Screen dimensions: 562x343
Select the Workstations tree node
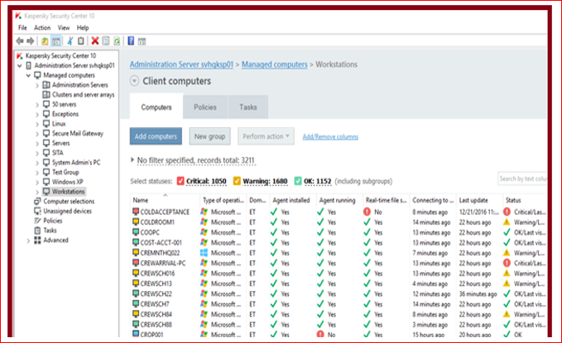pyautogui.click(x=68, y=192)
